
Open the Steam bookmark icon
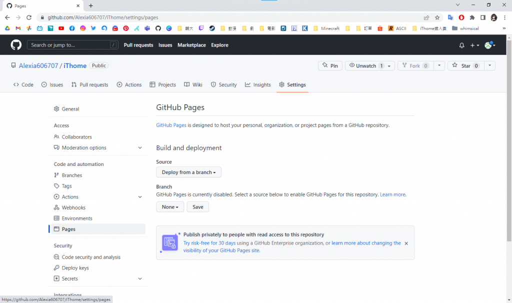point(212,28)
